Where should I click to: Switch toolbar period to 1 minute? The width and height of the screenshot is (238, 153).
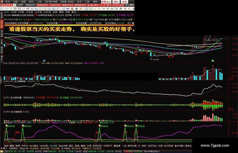tap(95, 9)
